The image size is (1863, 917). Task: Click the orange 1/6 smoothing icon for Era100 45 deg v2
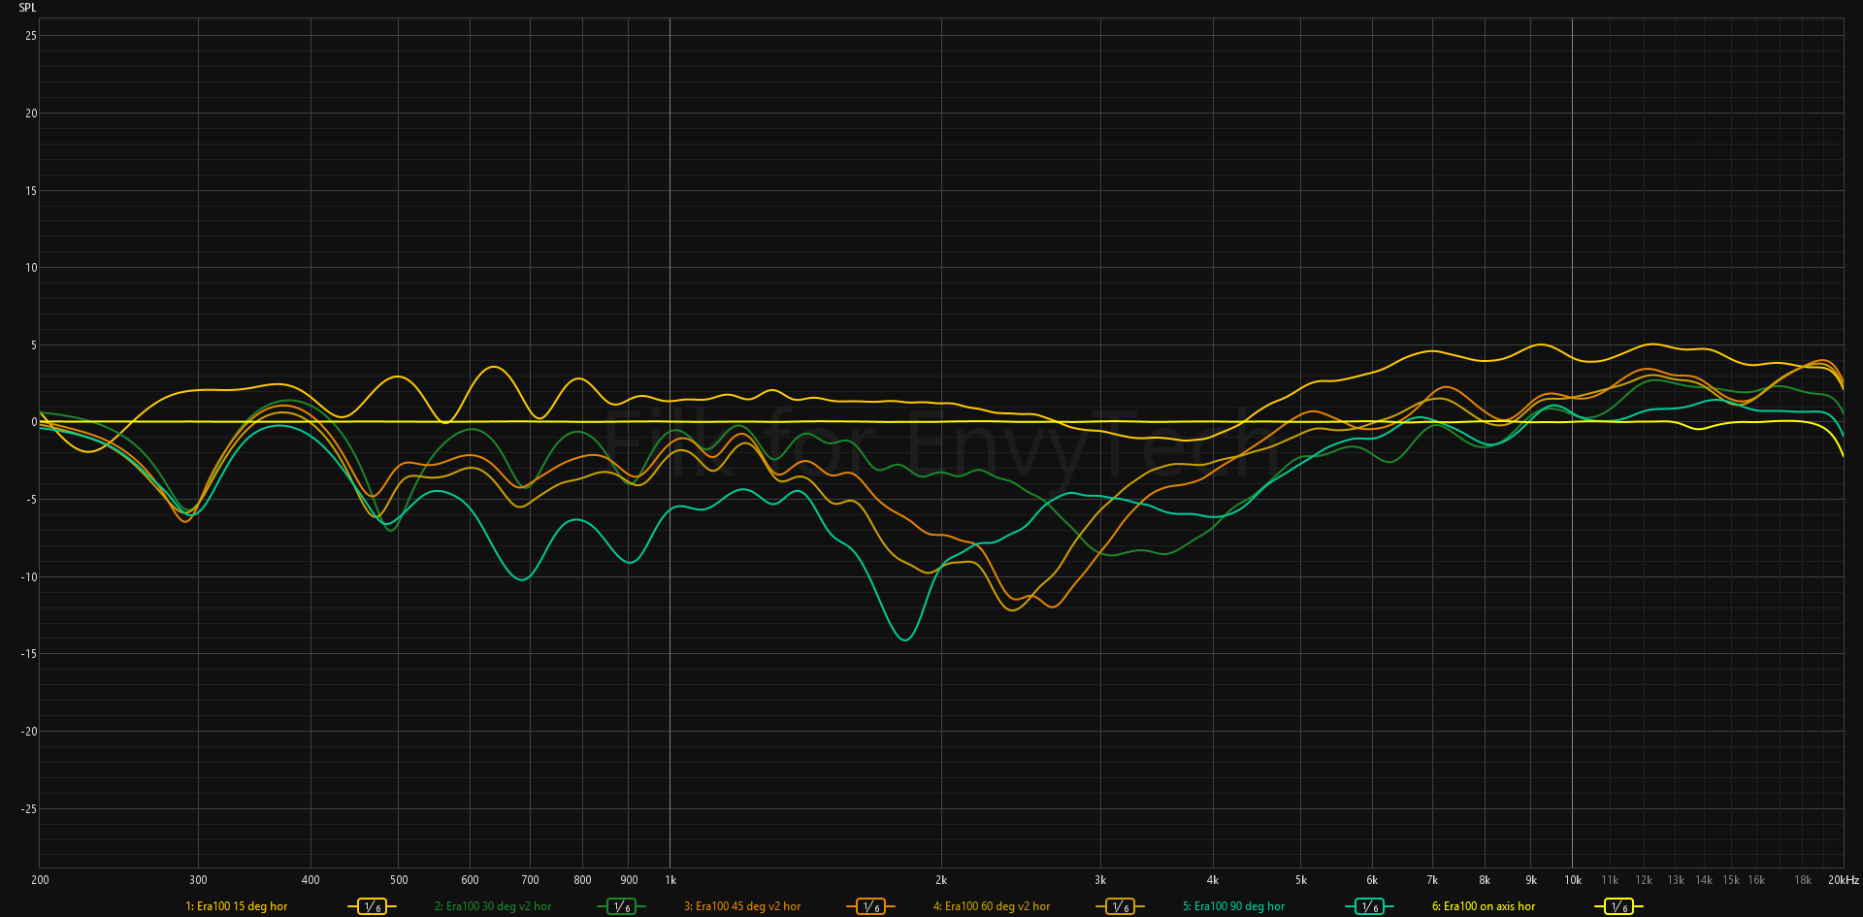point(870,906)
